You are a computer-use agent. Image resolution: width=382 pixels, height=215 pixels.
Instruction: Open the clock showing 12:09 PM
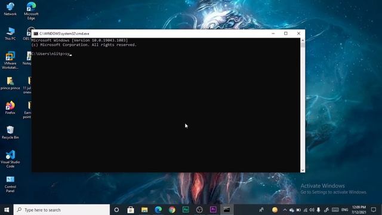359,210
